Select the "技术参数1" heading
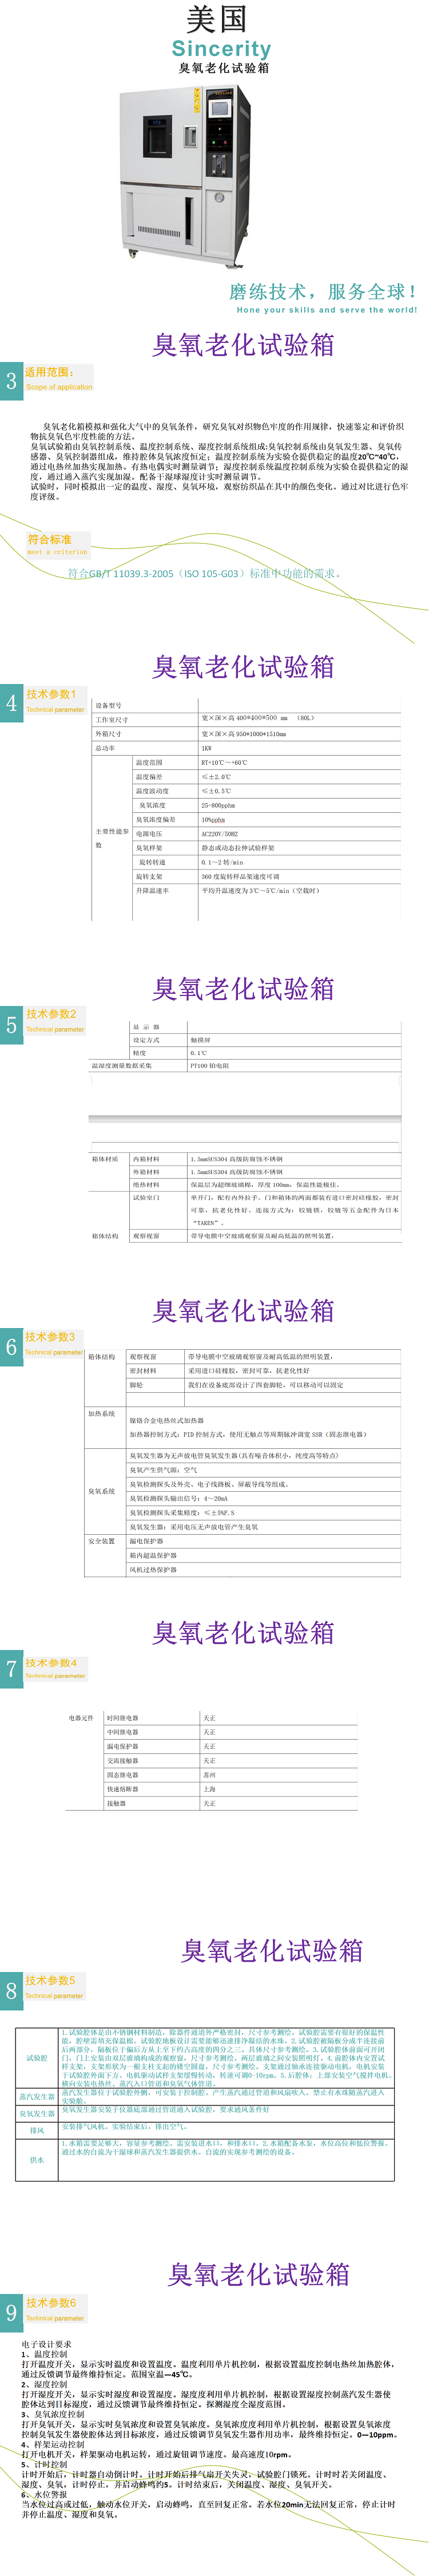The width and height of the screenshot is (429, 2576). coord(51,694)
